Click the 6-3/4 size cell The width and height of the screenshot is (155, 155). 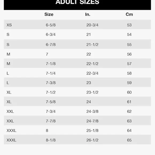51,34
